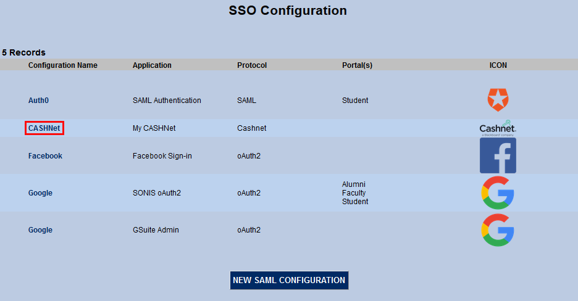Select the My CASHNet application cell
Screen dimensions: 578x301
tap(154, 128)
